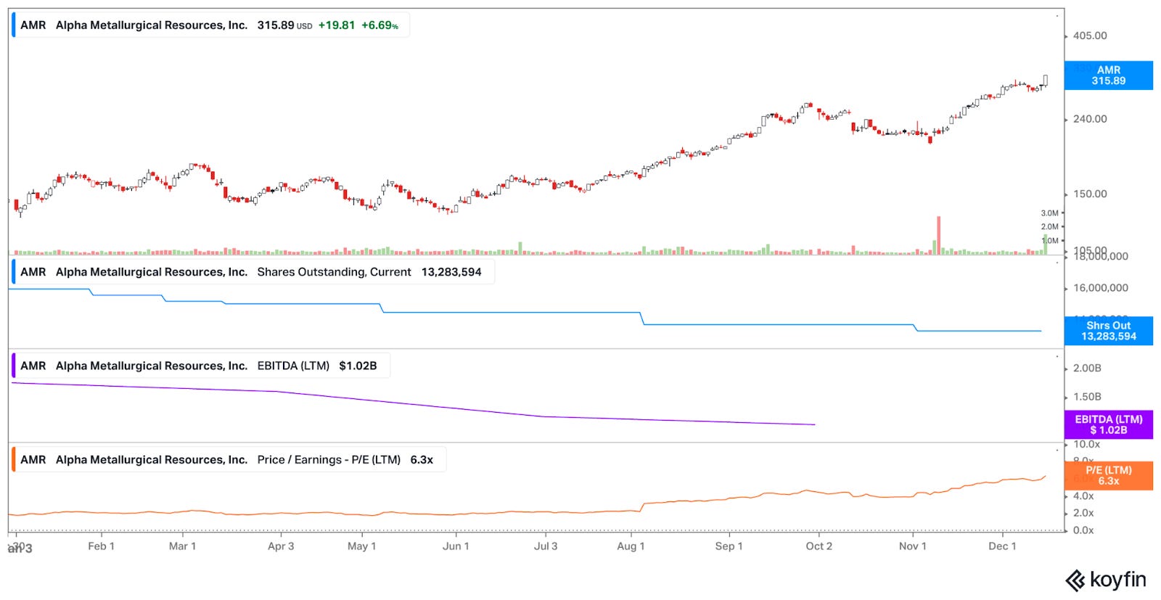Click the 16,000,000 shares axis label
This screenshot has height=600, width=1161.
coord(1101,288)
